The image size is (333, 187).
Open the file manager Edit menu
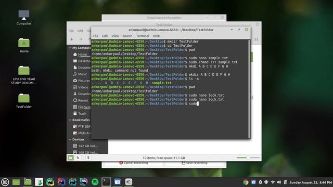80,31
